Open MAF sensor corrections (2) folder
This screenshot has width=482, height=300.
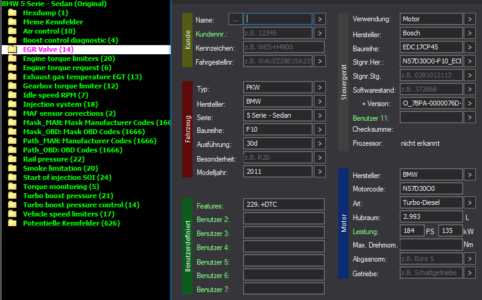tap(69, 113)
